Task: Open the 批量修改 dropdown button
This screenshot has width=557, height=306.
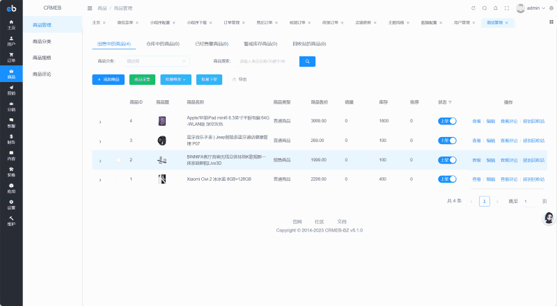Action: (176, 79)
